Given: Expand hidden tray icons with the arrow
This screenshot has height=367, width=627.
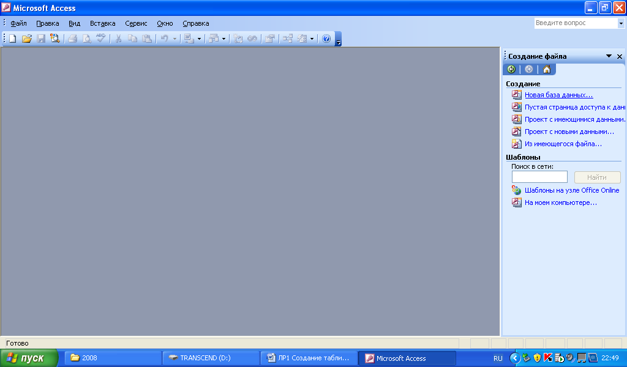Looking at the screenshot, I should click(x=515, y=358).
